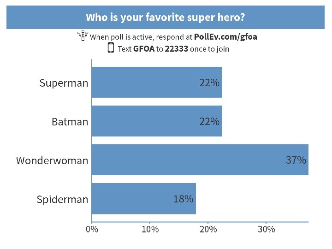Click the Superman answer label
Viewport: 332px width, 249px height.
pyautogui.click(x=64, y=83)
